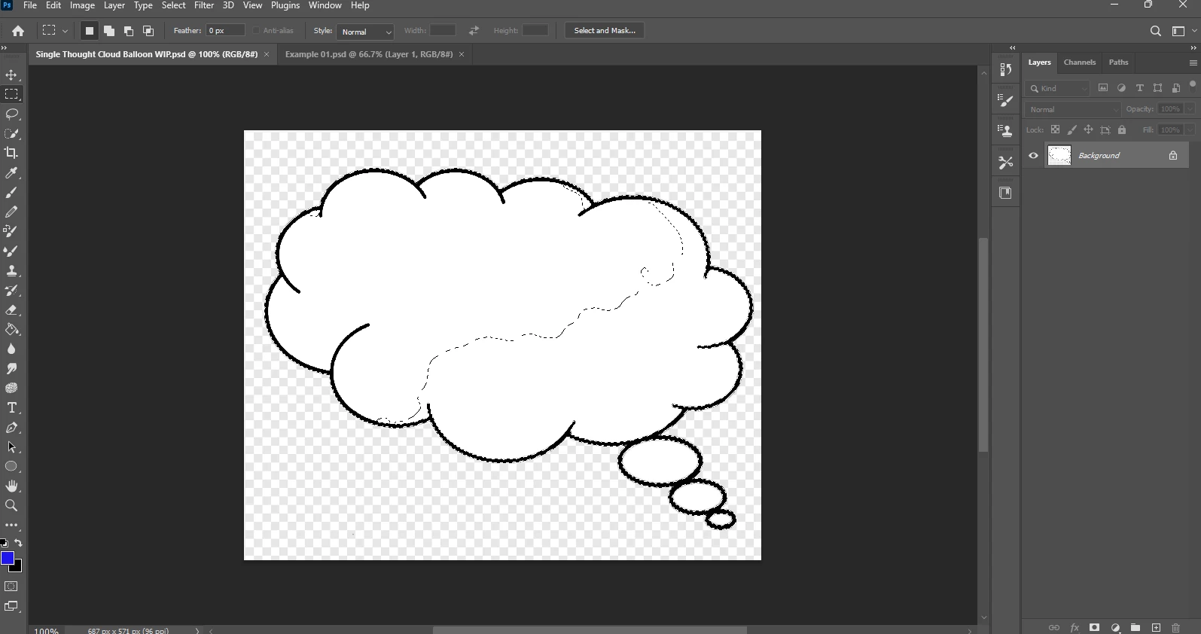
Task: Select the Pen tool
Action: click(11, 427)
